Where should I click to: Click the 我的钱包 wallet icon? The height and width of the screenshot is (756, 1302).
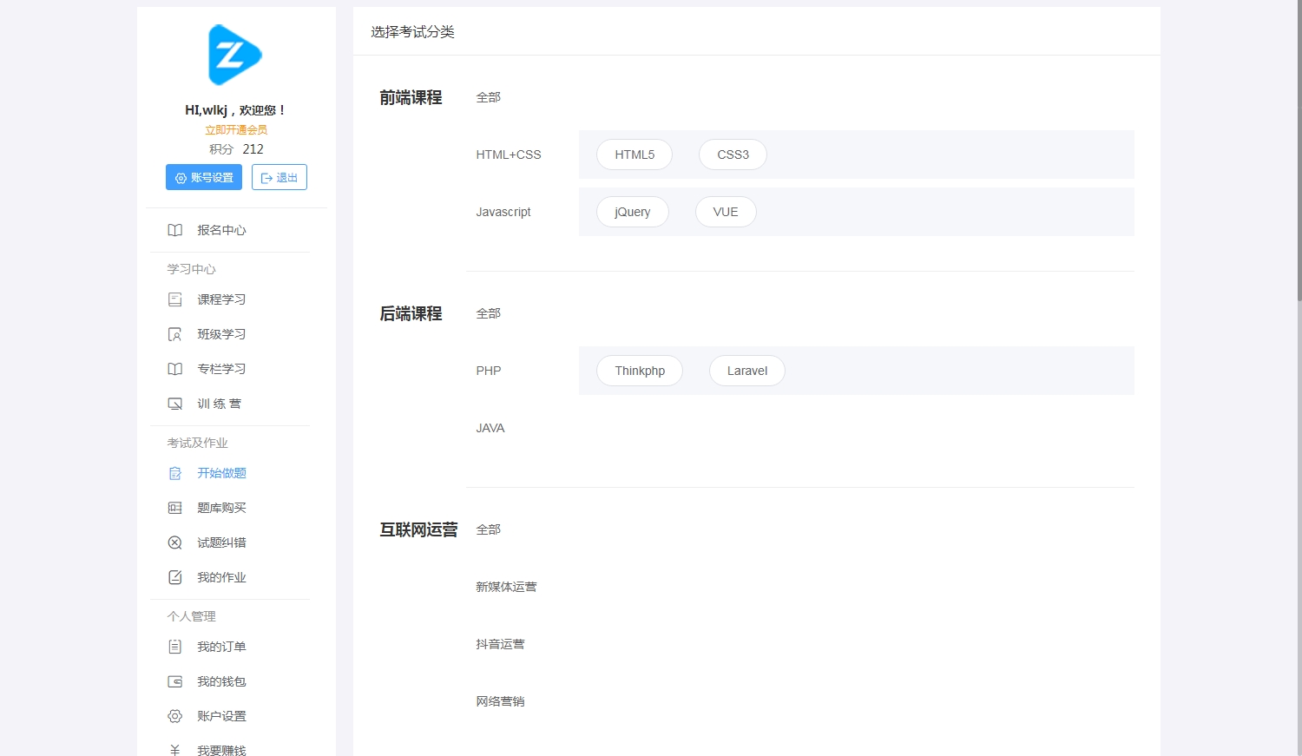tap(174, 681)
